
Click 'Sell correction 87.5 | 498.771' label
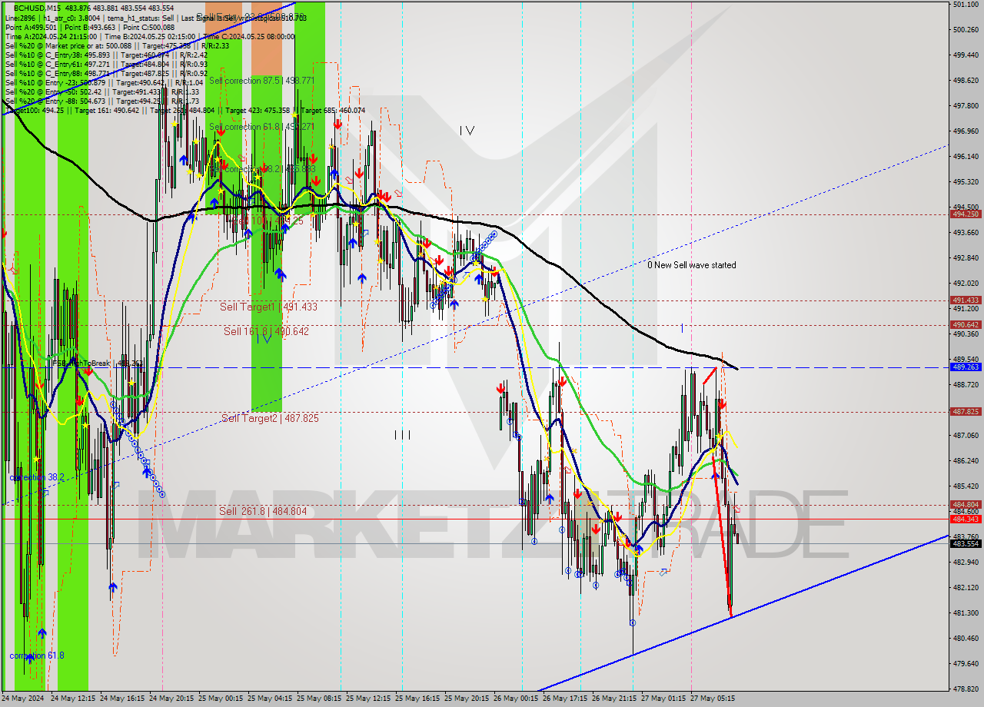tap(261, 80)
